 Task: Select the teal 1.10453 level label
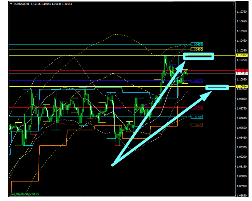[x=197, y=45]
